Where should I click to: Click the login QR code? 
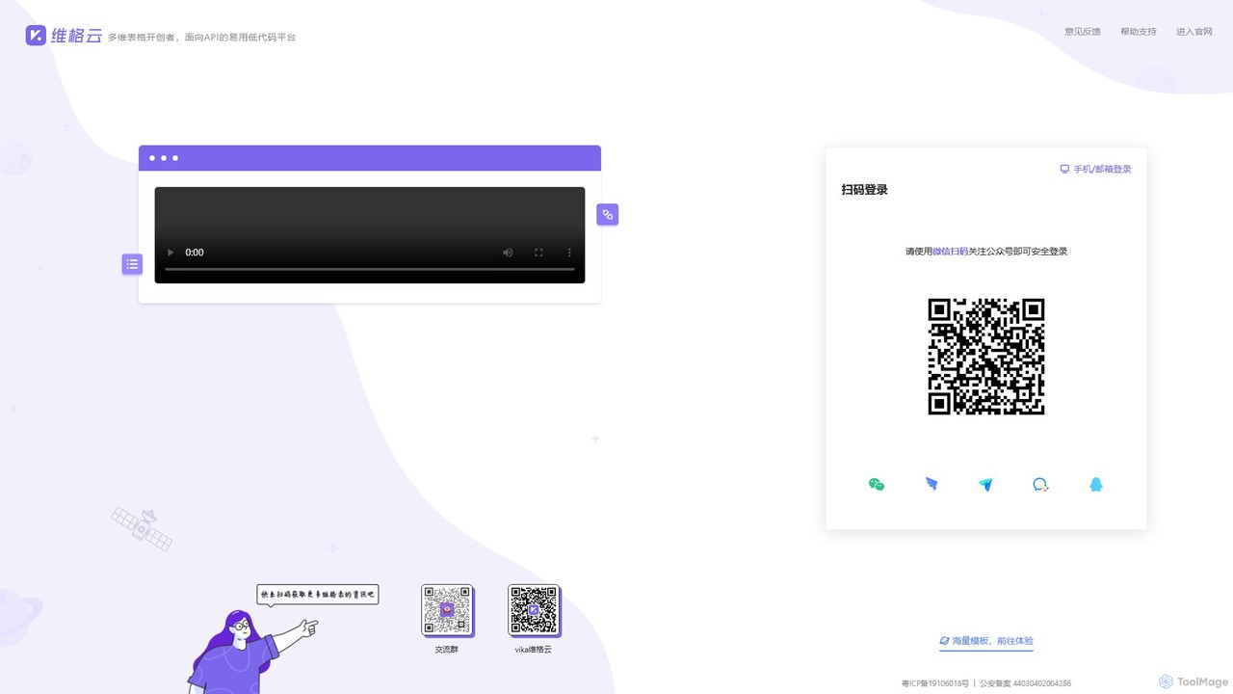pyautogui.click(x=986, y=357)
